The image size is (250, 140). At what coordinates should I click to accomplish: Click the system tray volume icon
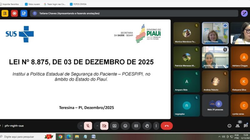(x=223, y=137)
